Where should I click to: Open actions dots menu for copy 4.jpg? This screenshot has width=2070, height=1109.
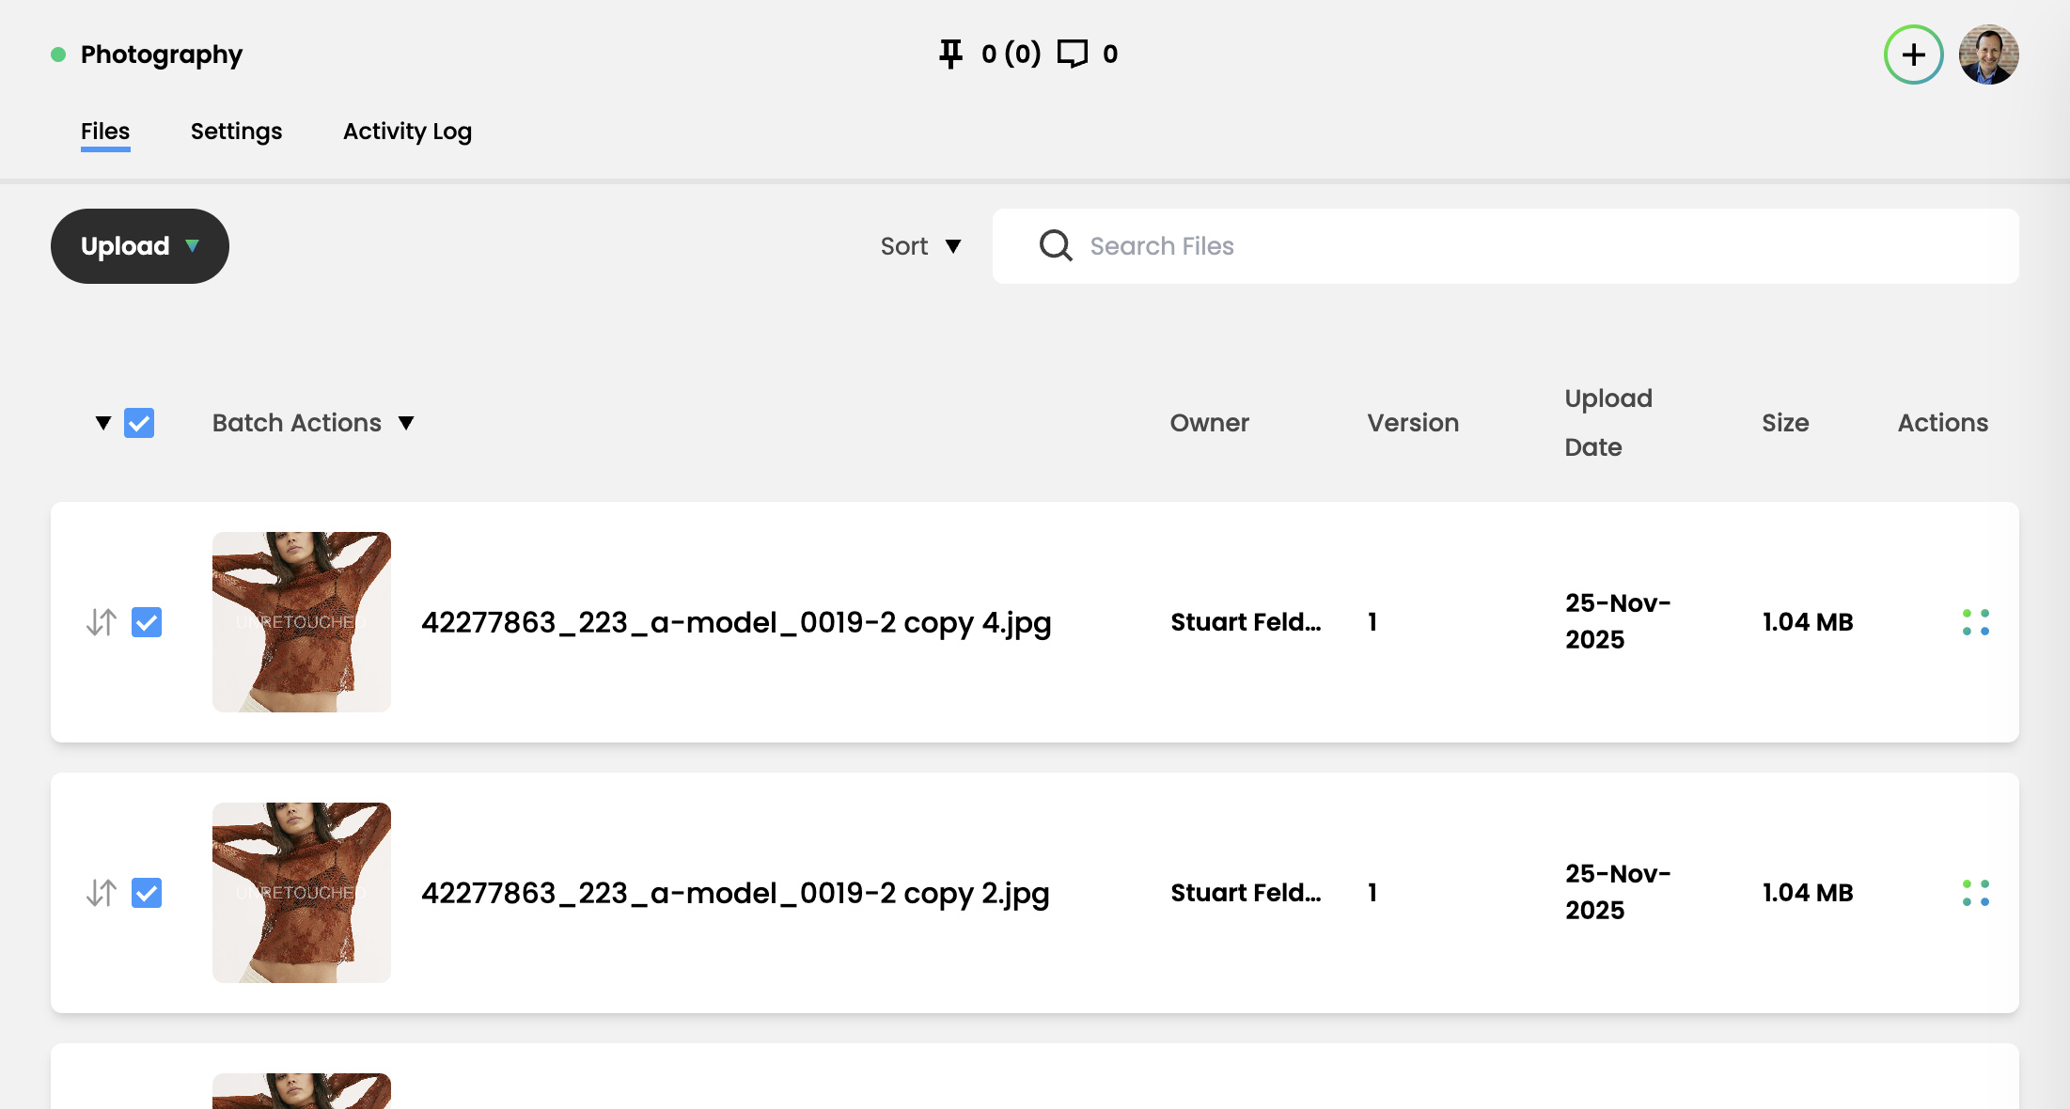click(x=1975, y=622)
